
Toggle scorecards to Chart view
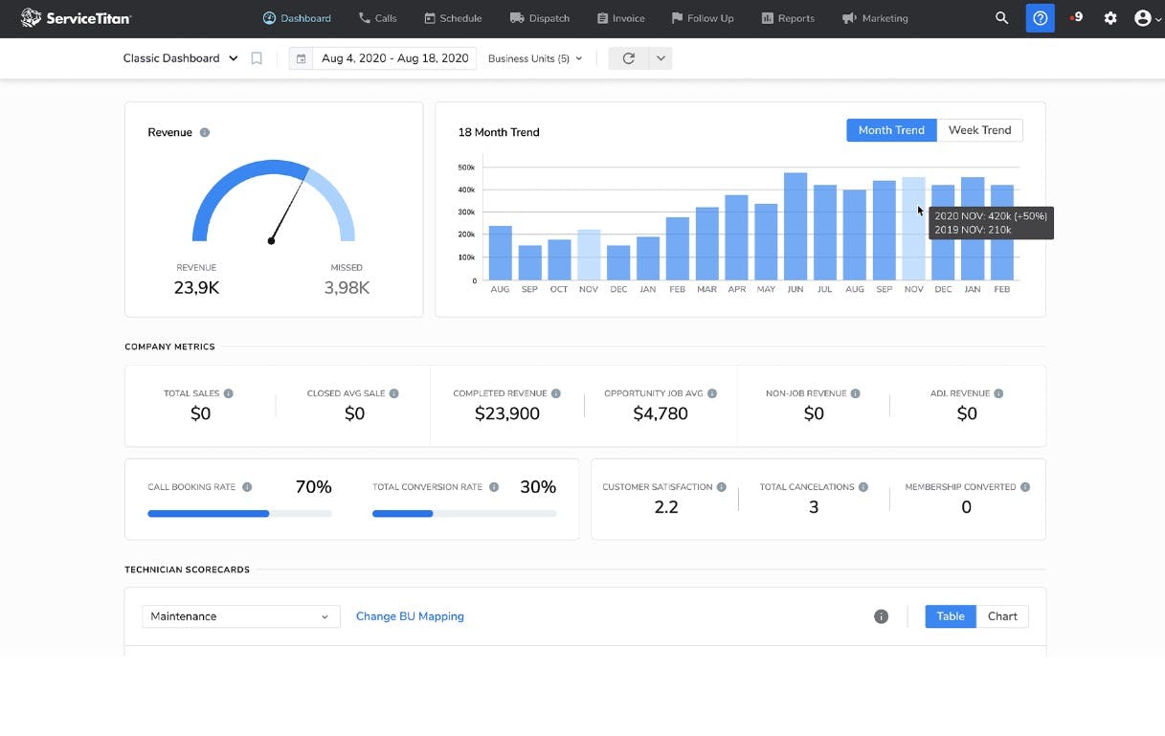click(x=1001, y=616)
